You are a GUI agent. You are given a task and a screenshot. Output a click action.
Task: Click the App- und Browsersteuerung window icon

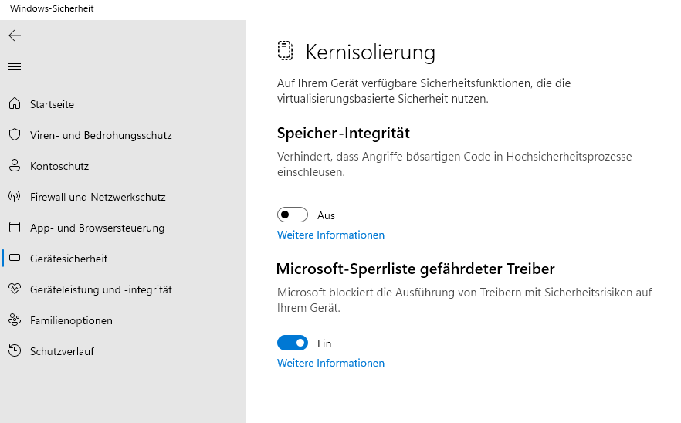click(15, 227)
